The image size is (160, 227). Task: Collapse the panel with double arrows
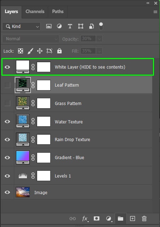pos(148,3)
